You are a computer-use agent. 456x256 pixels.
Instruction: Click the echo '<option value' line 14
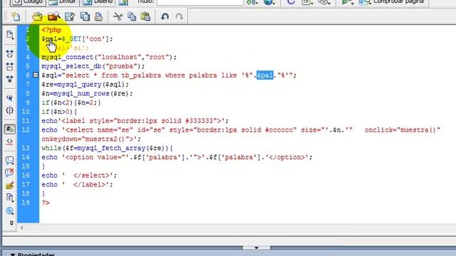177,157
